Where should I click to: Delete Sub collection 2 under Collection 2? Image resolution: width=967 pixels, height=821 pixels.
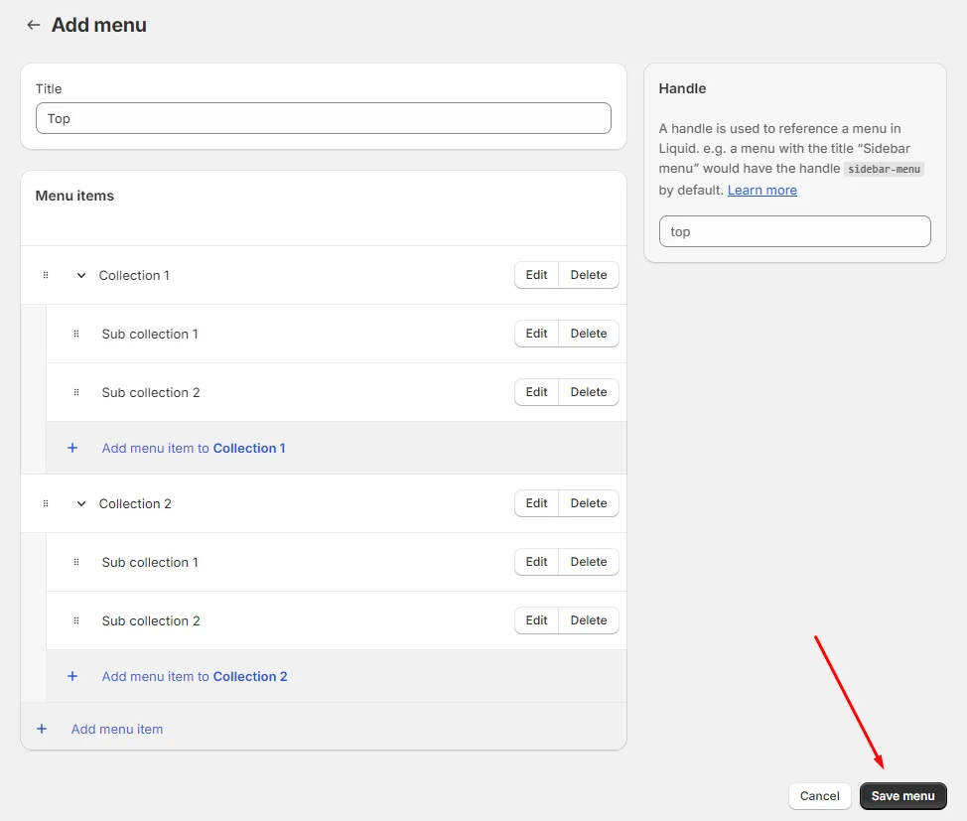[x=589, y=620]
